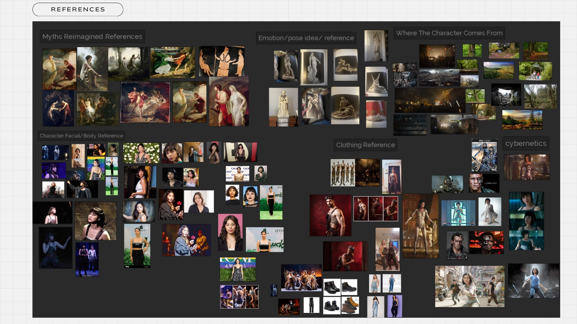Click the Where The Character Comes From label

(x=449, y=33)
